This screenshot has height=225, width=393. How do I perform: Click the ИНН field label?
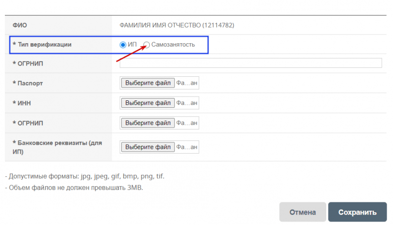pos(25,103)
